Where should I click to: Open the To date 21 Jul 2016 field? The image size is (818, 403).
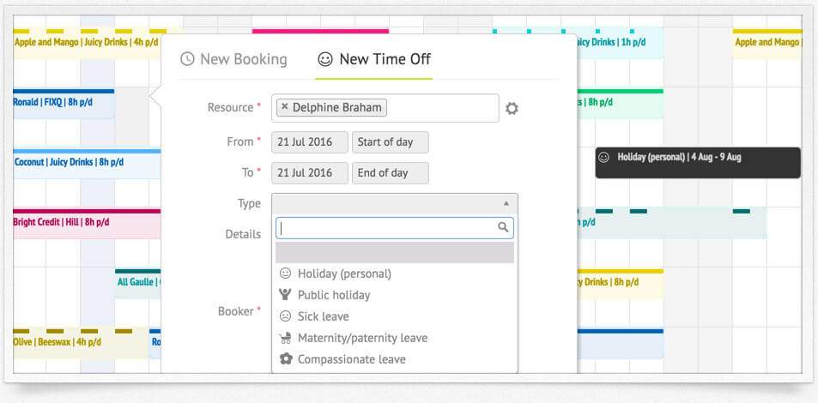310,173
